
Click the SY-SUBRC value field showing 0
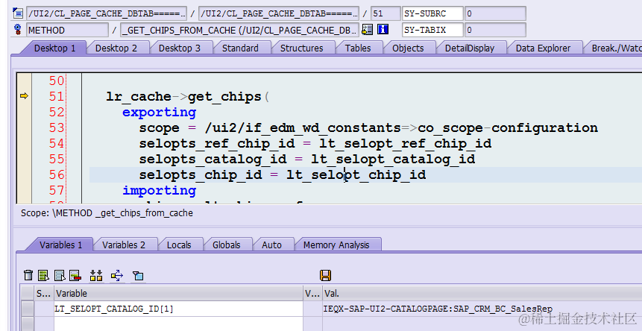(x=495, y=13)
